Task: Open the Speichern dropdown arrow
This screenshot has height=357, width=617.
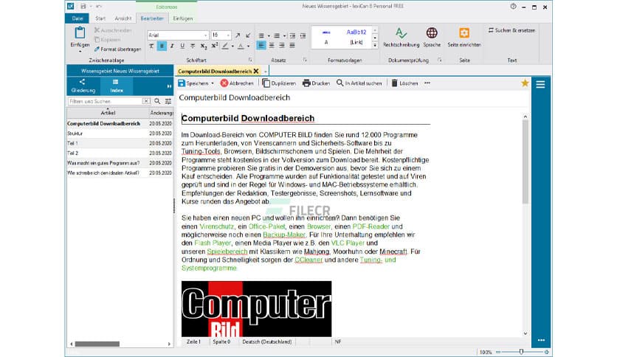Action: coord(213,83)
